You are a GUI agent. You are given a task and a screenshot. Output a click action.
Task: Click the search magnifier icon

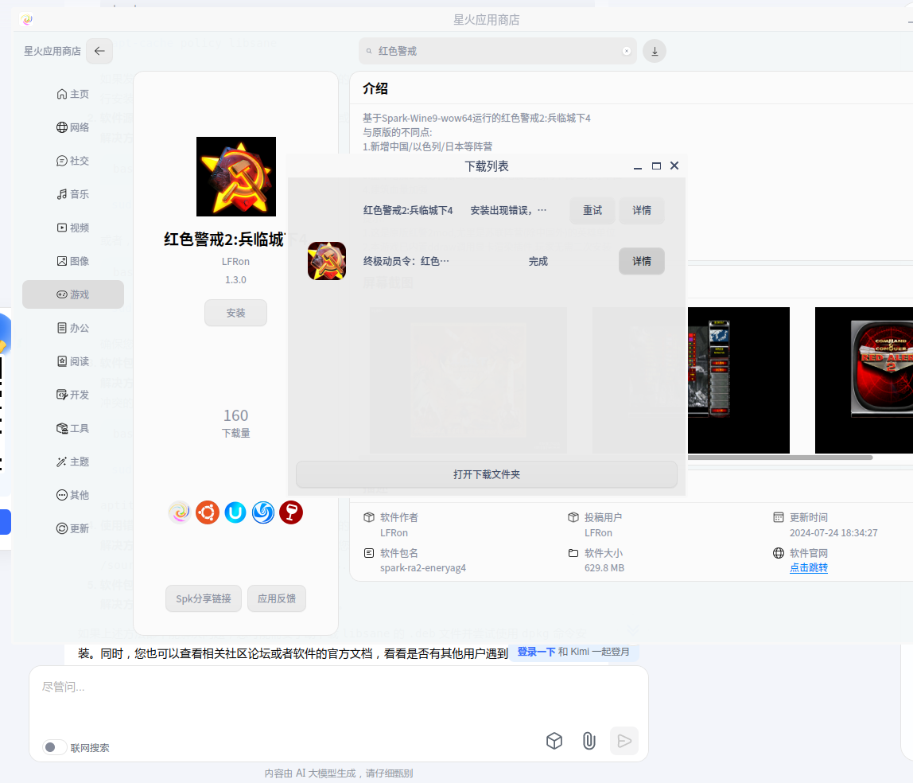click(x=369, y=51)
